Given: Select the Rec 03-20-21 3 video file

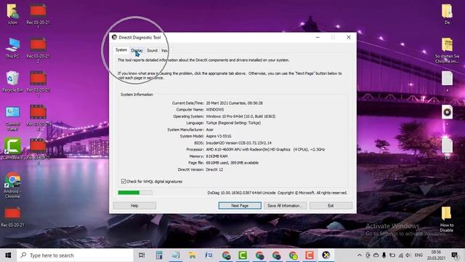Looking at the screenshot, I should click(38, 84).
